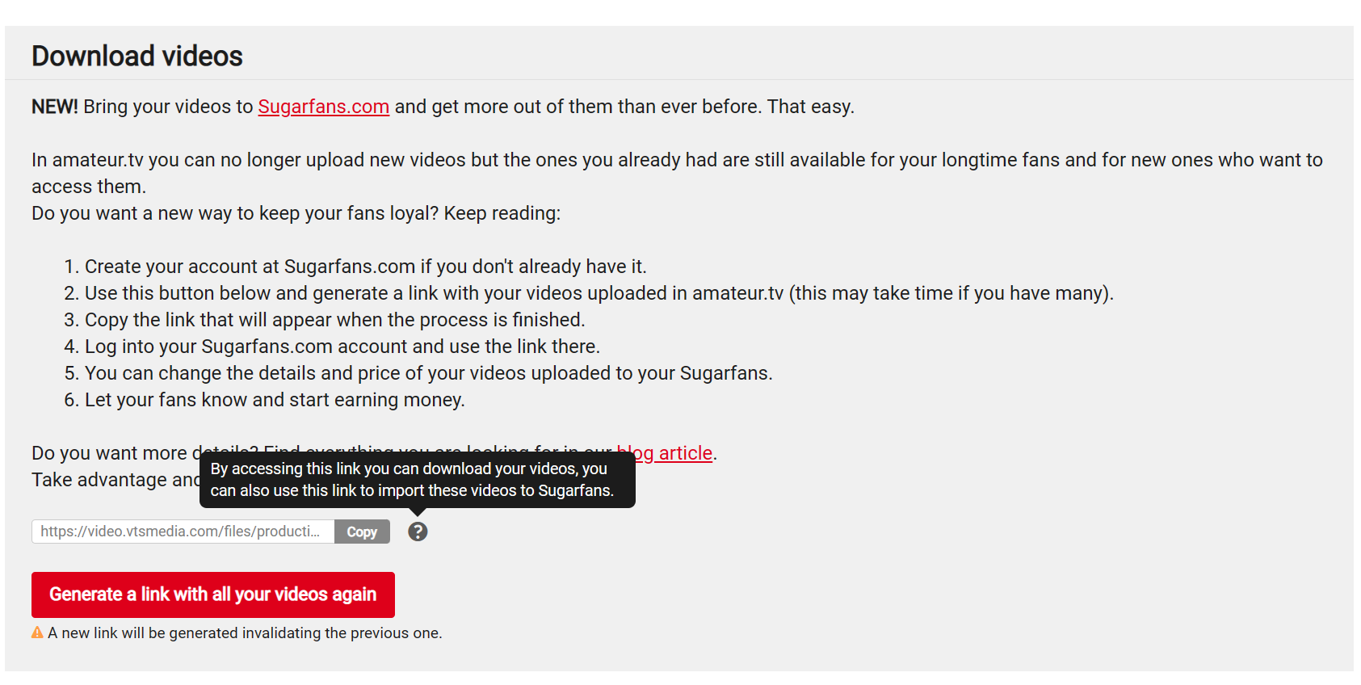The width and height of the screenshot is (1361, 685).
Task: Select step 1 about creating Sugarfans account
Action: 355,267
